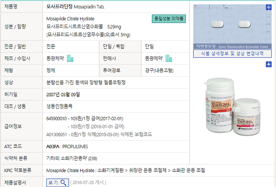This screenshot has width=276, height=187.
Task: Open manufacturer building icon next to 동광제약
Action: point(70,58)
